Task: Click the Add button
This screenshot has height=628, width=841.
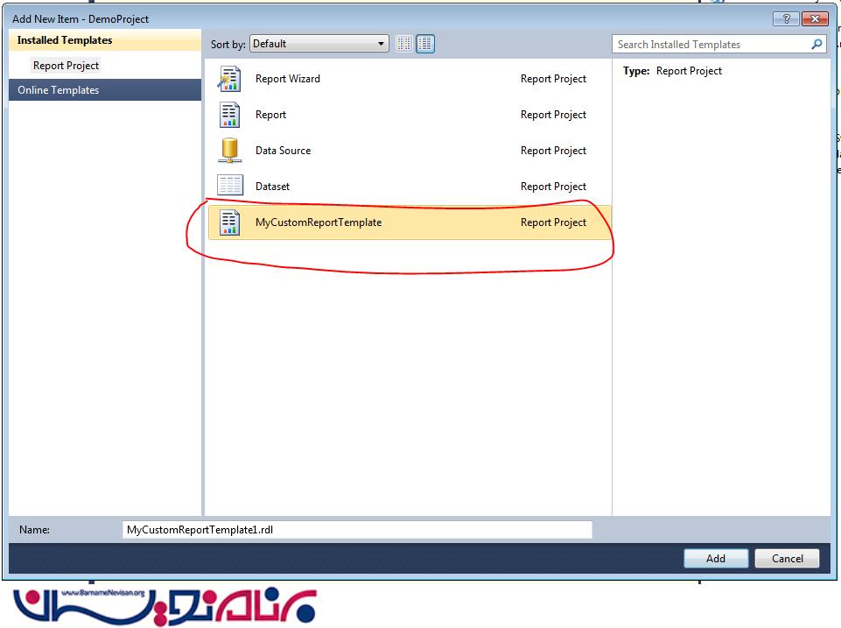Action: coord(716,558)
